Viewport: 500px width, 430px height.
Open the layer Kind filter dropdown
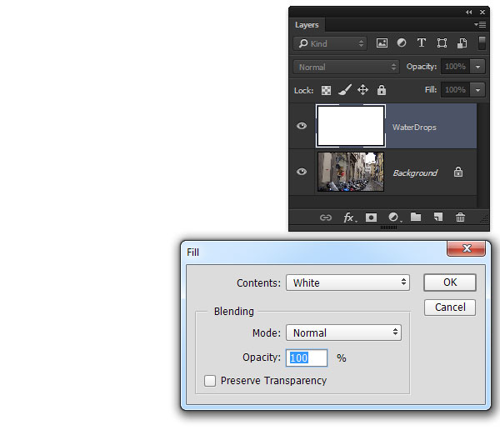pos(330,43)
